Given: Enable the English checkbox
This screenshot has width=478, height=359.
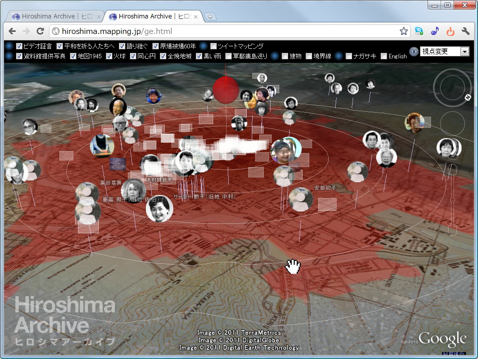Looking at the screenshot, I should [384, 56].
